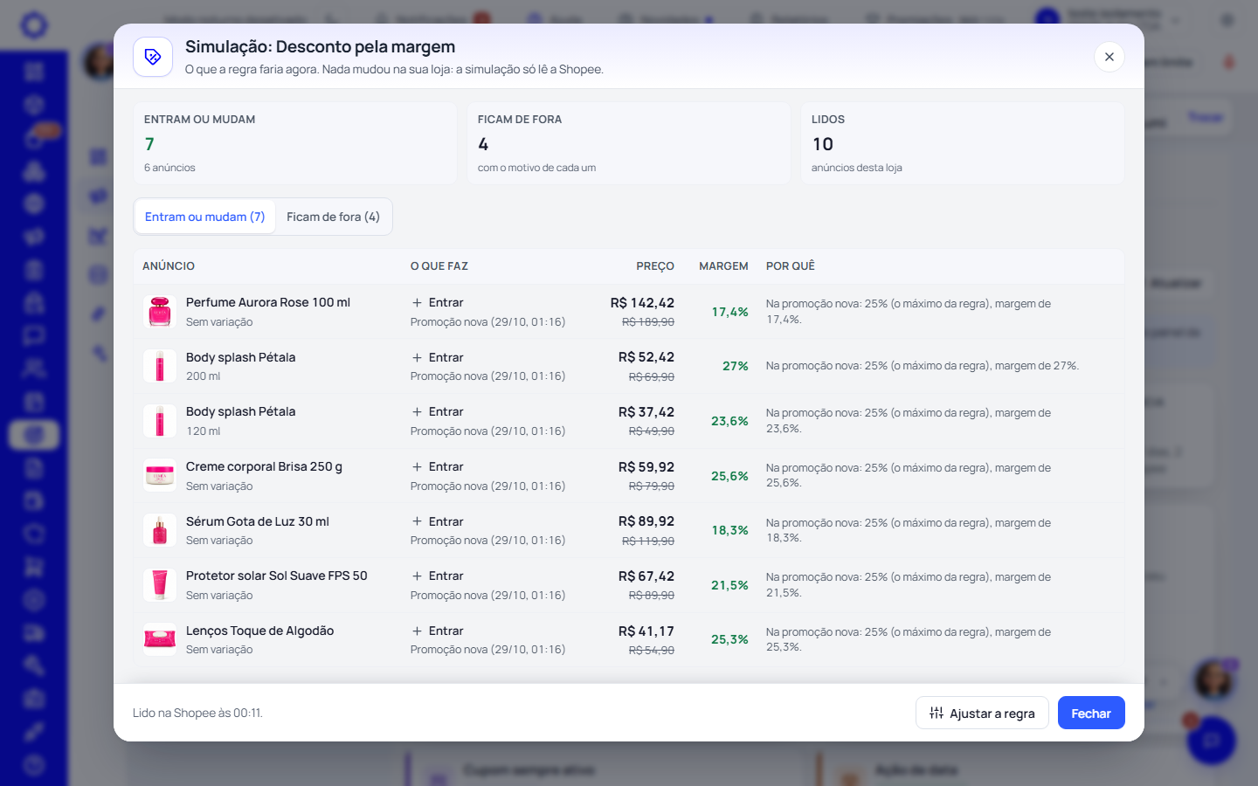Open the Protetor solar Sol Suave thumbnail
Viewport: 1258px width, 786px height.
(160, 585)
